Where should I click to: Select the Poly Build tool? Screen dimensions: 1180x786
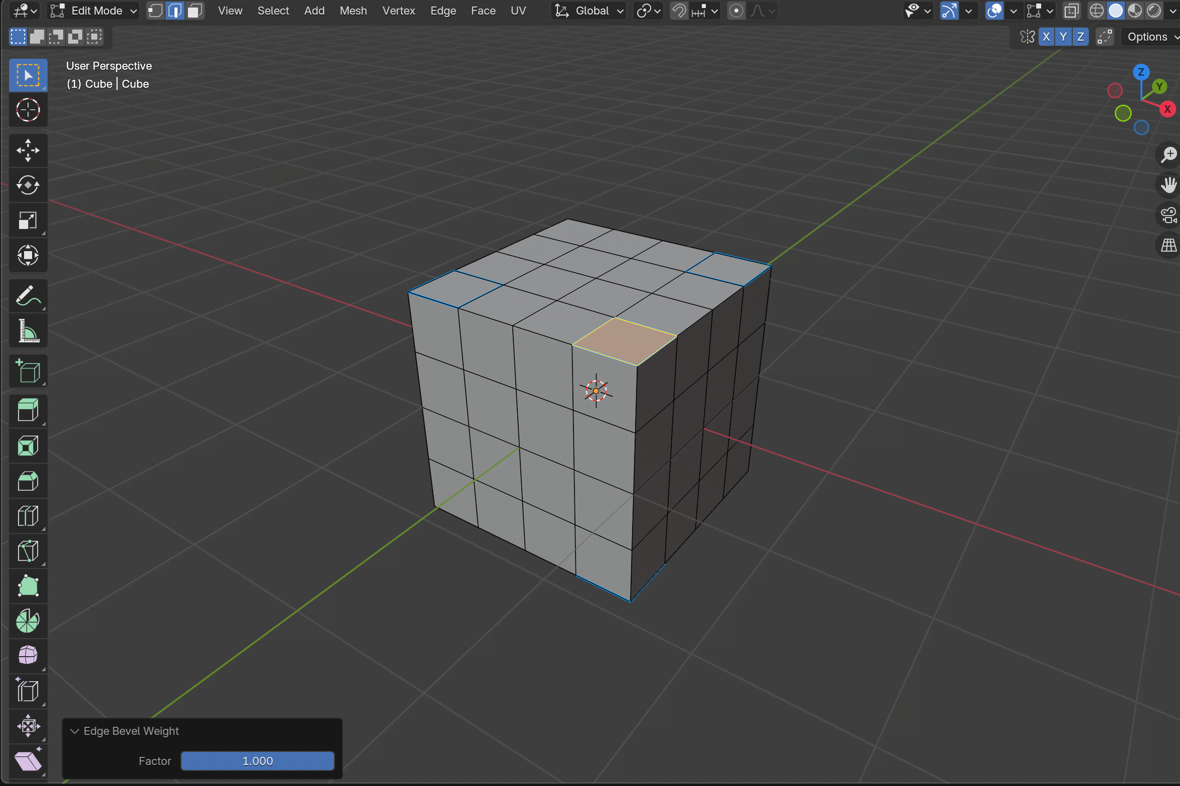point(28,586)
